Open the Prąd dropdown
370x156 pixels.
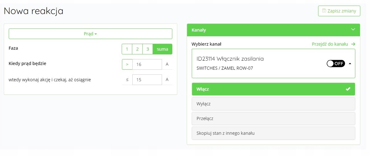[x=90, y=34]
